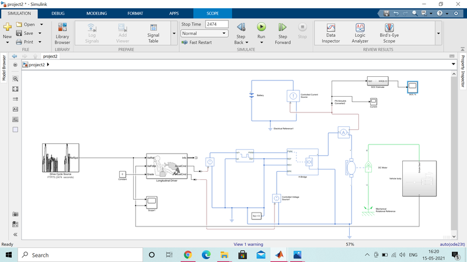Expand the Review Results gallery arrow
Viewport: 467px width, 262px height.
click(x=438, y=33)
